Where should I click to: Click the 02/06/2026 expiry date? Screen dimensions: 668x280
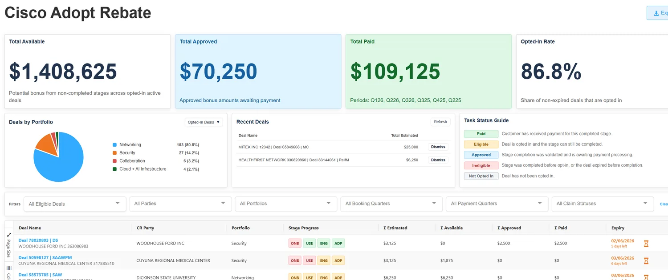623,241
